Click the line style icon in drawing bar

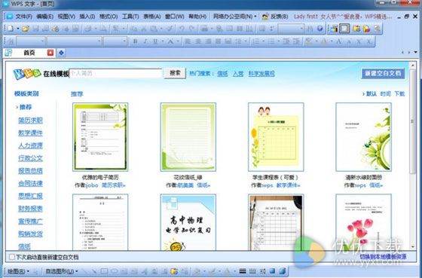tap(243, 271)
